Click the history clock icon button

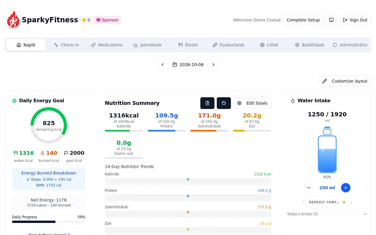224,103
